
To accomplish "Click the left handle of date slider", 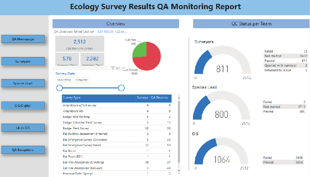I will pyautogui.click(x=60, y=88).
